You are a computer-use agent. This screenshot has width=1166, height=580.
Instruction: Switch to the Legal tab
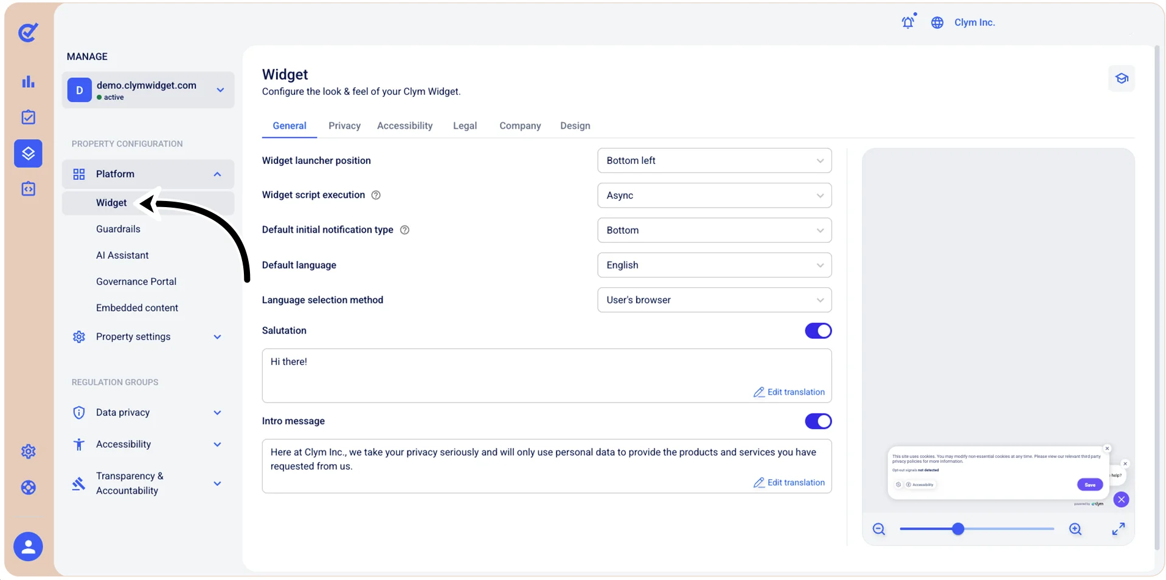click(x=465, y=126)
